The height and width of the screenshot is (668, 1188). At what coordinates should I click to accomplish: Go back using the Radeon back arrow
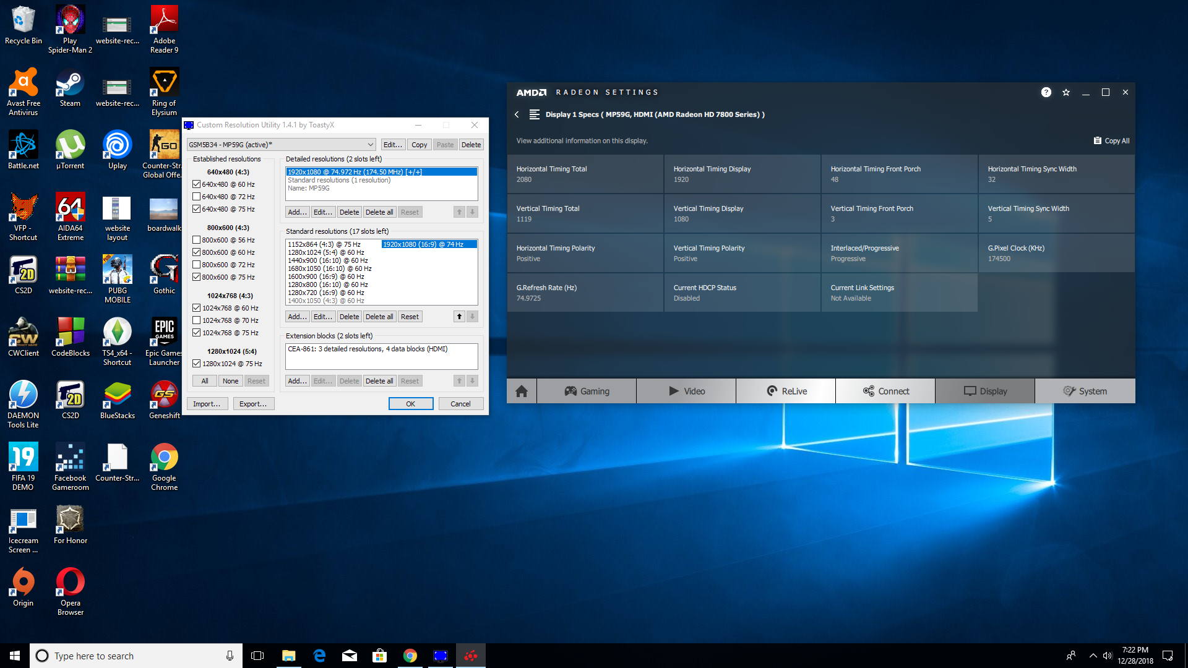click(x=517, y=114)
